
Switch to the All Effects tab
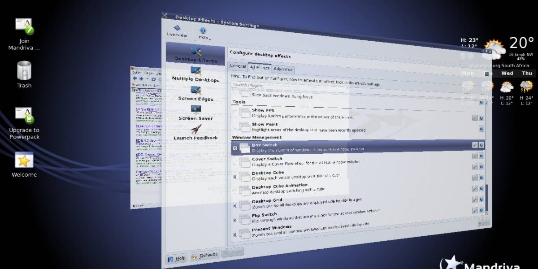coord(260,68)
